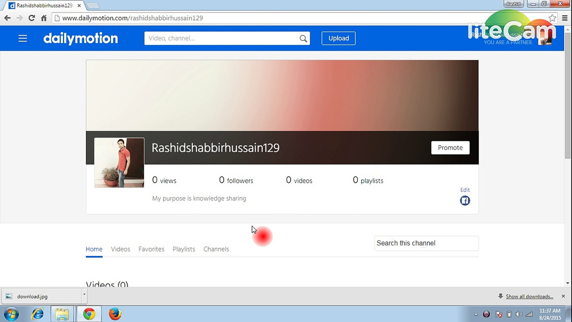Switch to the Videos tab
The image size is (572, 322).
coord(120,249)
